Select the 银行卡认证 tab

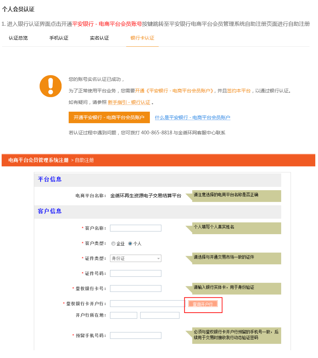[x=142, y=38]
